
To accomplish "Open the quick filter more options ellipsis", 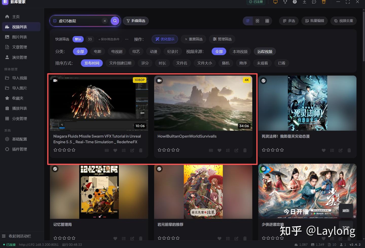I will coord(127,39).
